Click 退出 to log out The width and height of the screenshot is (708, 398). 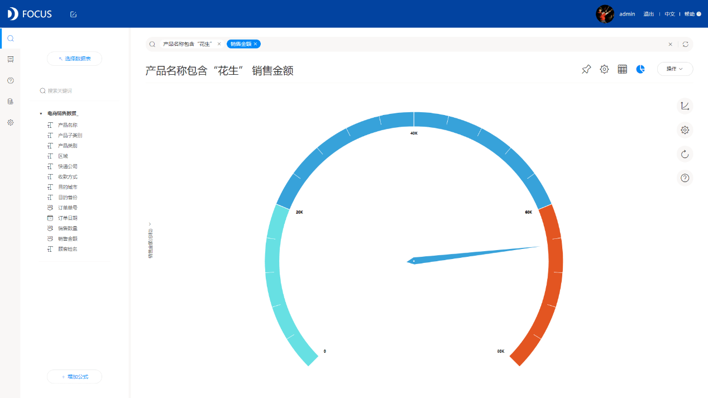(x=648, y=14)
